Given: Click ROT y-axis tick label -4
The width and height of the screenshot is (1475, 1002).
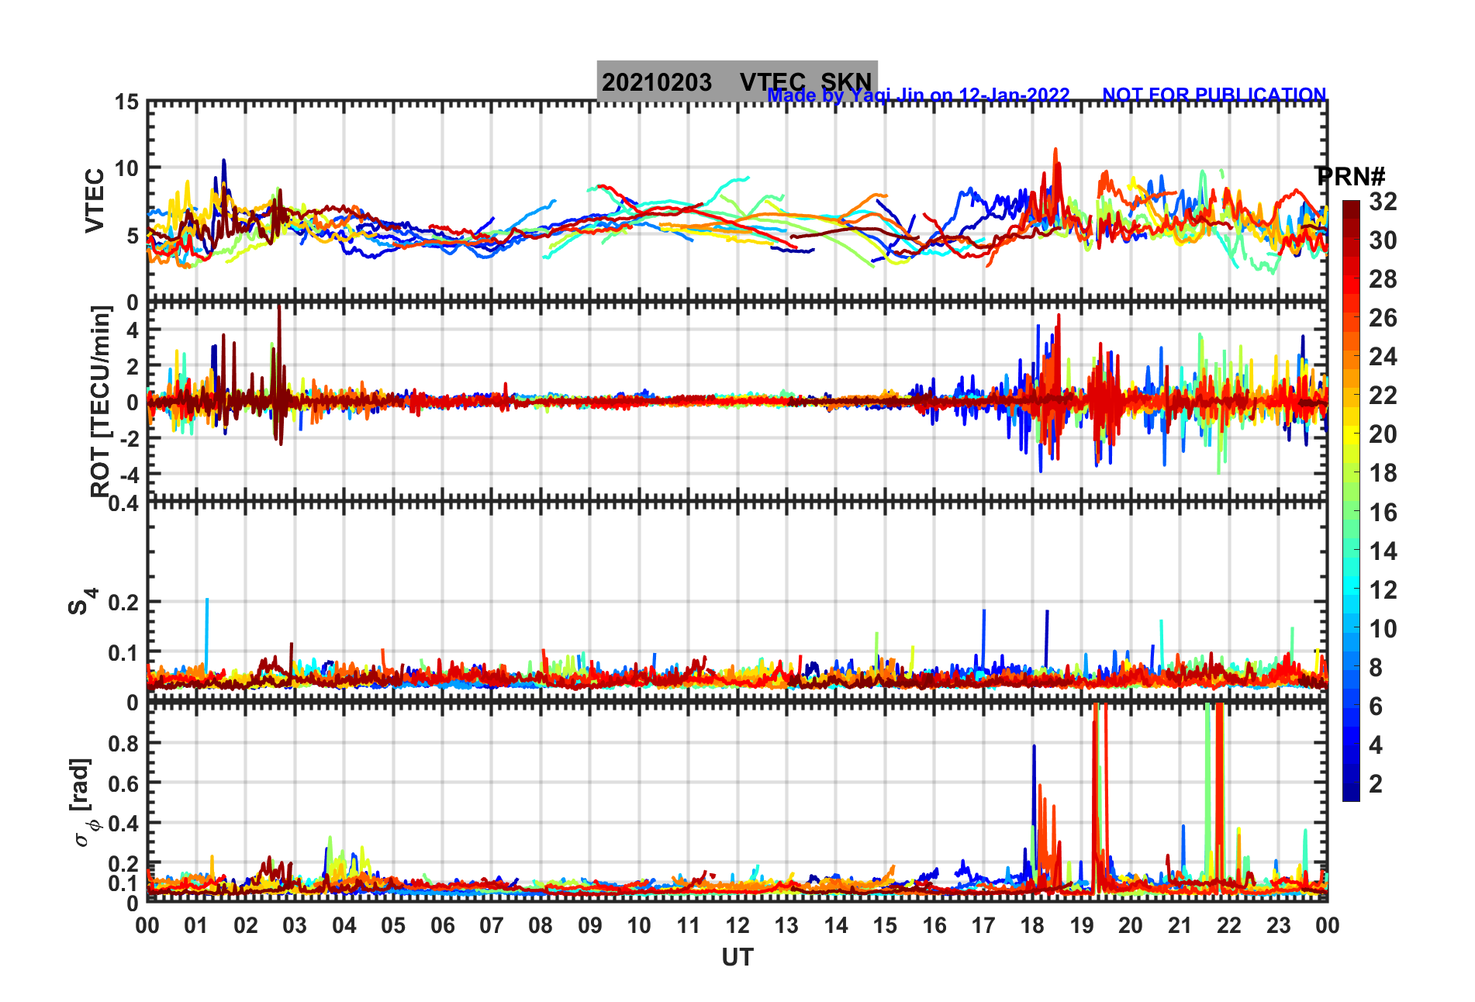Looking at the screenshot, I should pyautogui.click(x=130, y=475).
